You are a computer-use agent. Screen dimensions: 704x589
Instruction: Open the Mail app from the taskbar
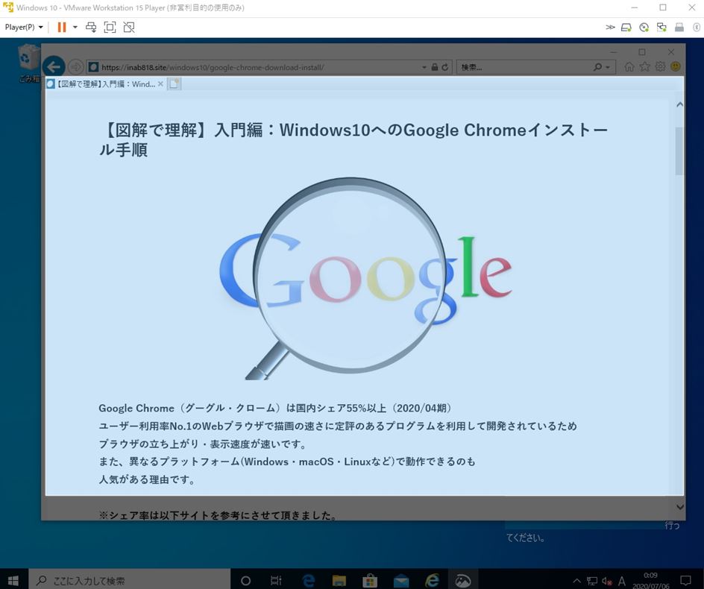pyautogui.click(x=401, y=581)
